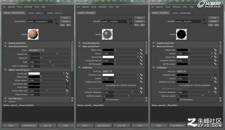Click the output connection arrow in VRayFastSSS2 editor
The width and height of the screenshot is (225, 130).
click(x=57, y=23)
